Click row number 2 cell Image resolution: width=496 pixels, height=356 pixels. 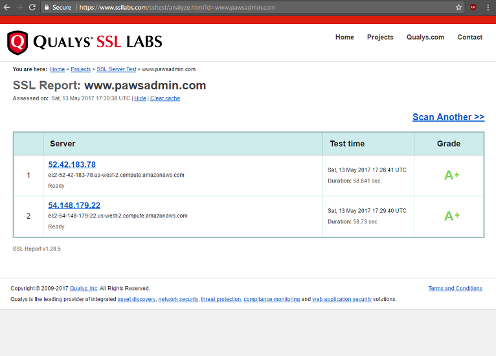(28, 216)
